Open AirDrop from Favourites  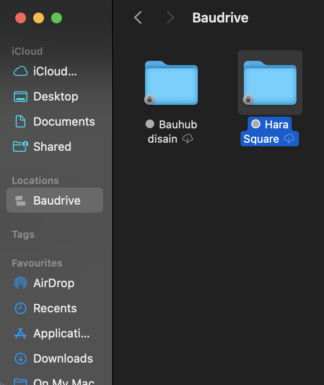pos(53,283)
